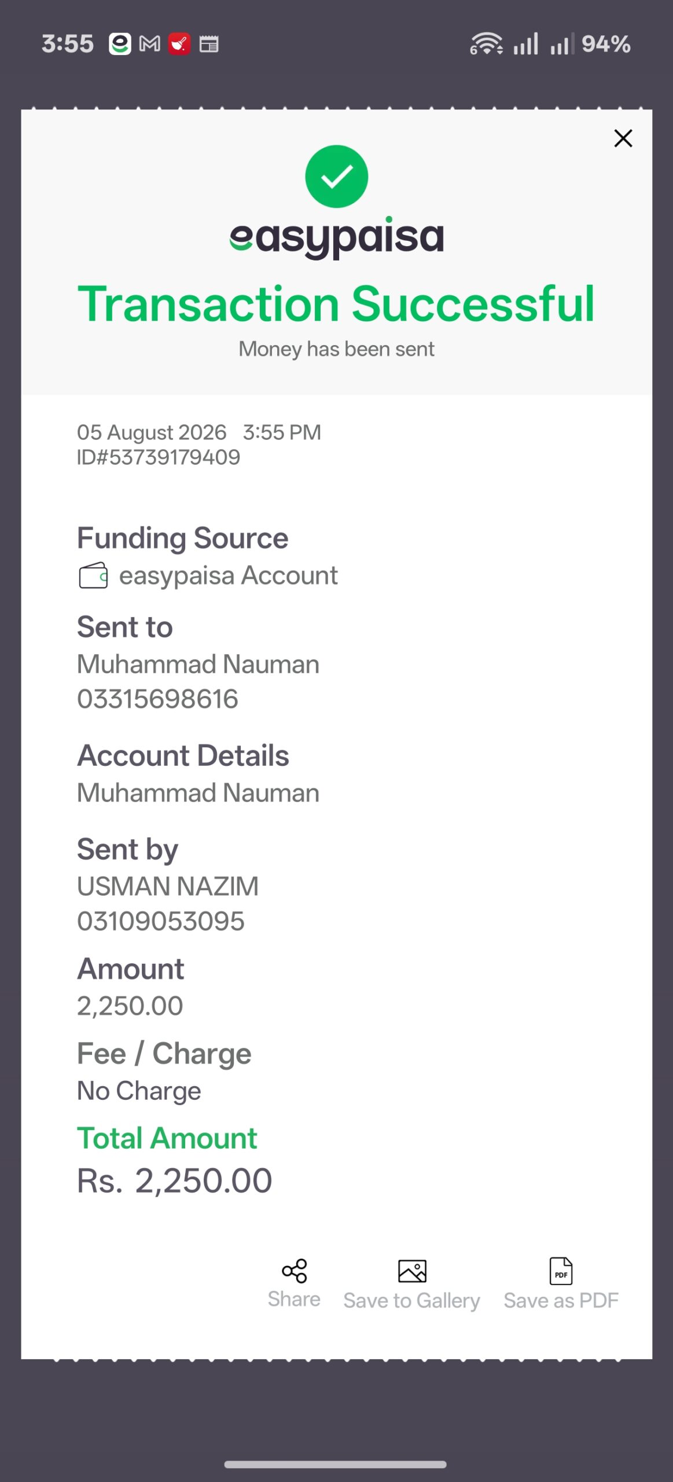This screenshot has width=673, height=1482.
Task: Open the Gmail notification icon in status bar
Action: click(150, 44)
